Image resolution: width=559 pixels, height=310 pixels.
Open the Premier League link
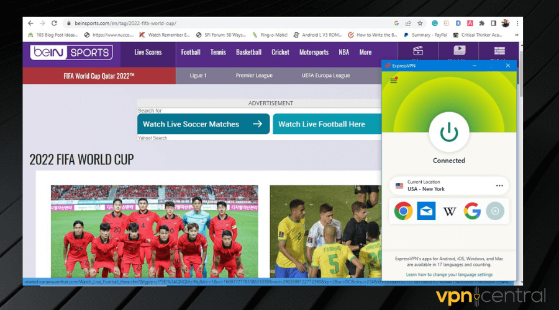coord(254,76)
